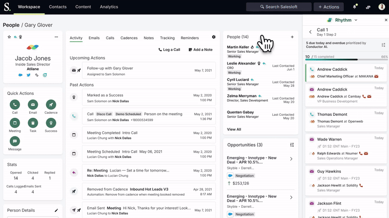Switch to the Notes tab
The width and height of the screenshot is (389, 218).
[x=149, y=38]
